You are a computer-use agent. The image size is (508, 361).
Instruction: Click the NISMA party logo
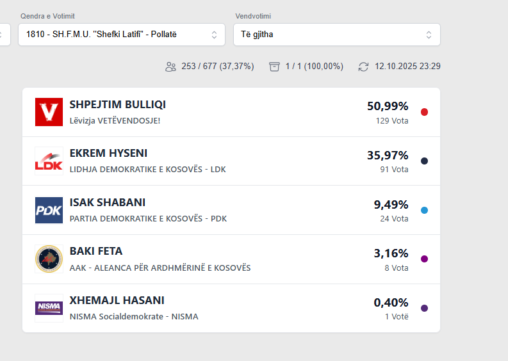point(49,308)
